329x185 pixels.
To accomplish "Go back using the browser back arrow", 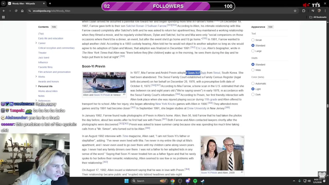I will pyautogui.click(x=4, y=11).
